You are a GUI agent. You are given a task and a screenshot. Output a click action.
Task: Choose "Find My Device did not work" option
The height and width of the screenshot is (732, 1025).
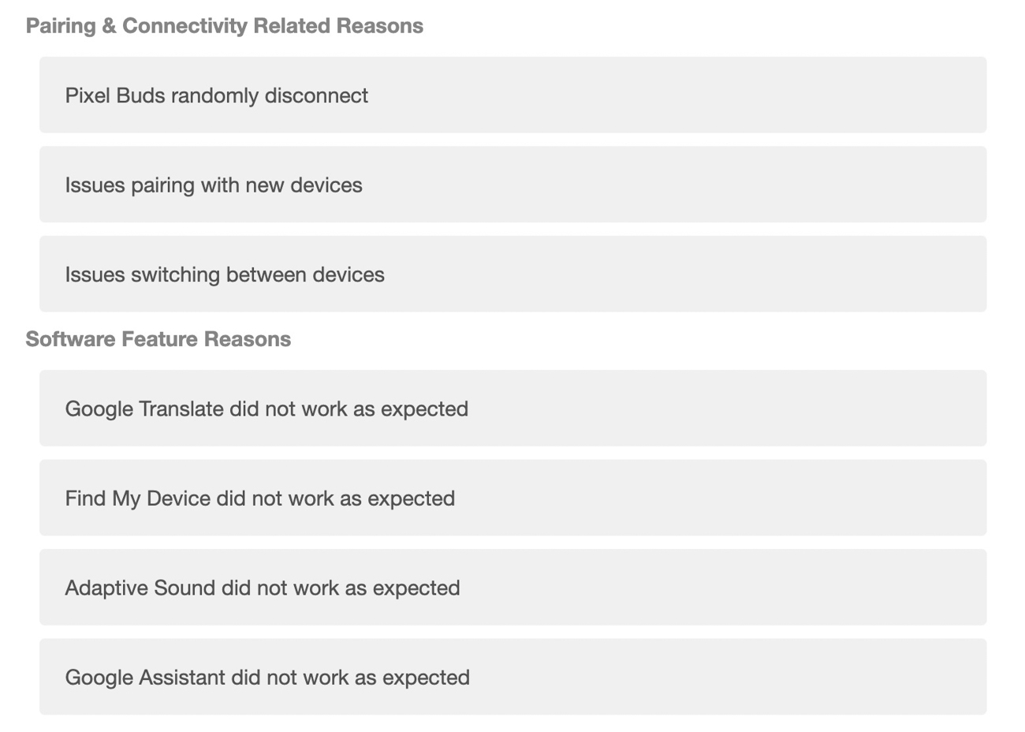tap(512, 499)
